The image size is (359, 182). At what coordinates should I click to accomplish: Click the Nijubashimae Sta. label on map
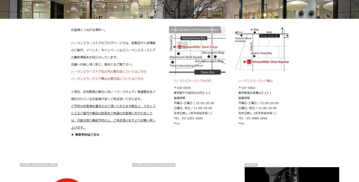[194, 38]
